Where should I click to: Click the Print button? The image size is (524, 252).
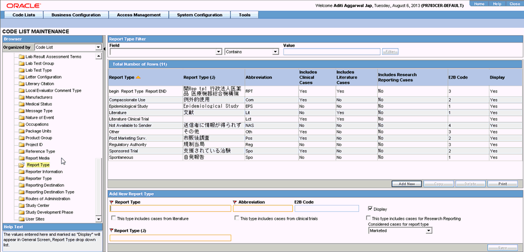click(x=502, y=184)
